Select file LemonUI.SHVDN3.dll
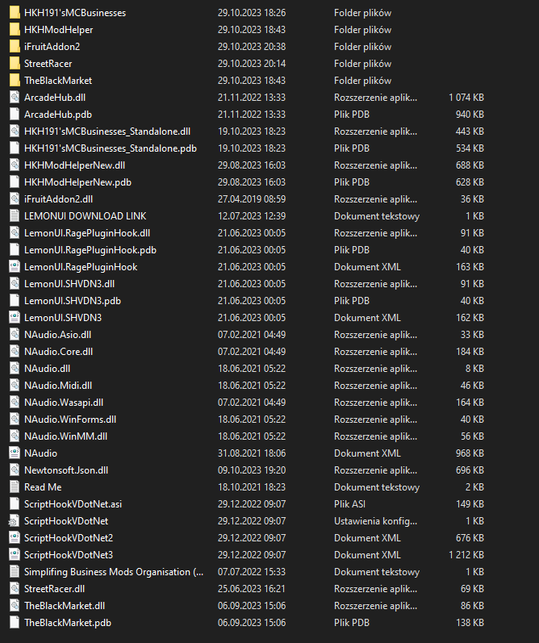The width and height of the screenshot is (539, 643). 69,284
